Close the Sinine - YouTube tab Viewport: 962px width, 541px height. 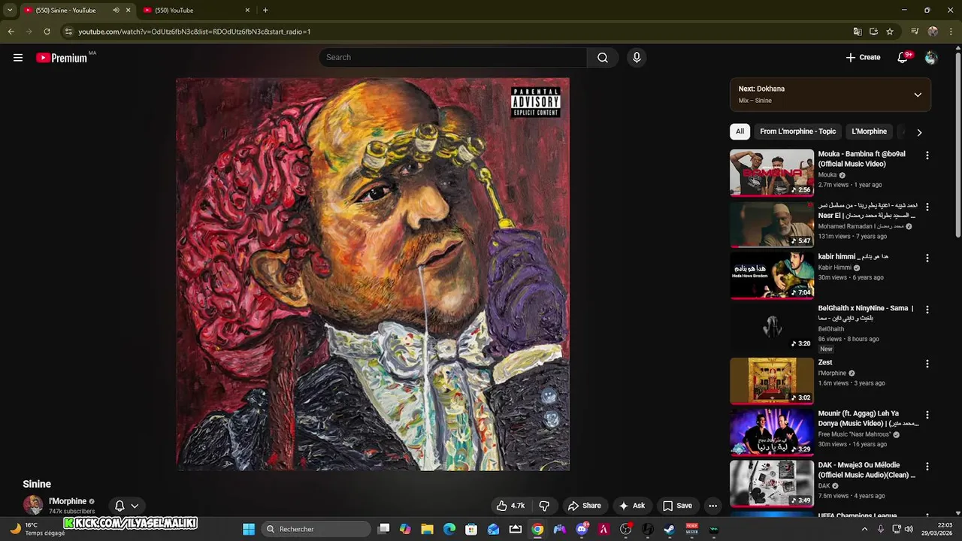[128, 11]
